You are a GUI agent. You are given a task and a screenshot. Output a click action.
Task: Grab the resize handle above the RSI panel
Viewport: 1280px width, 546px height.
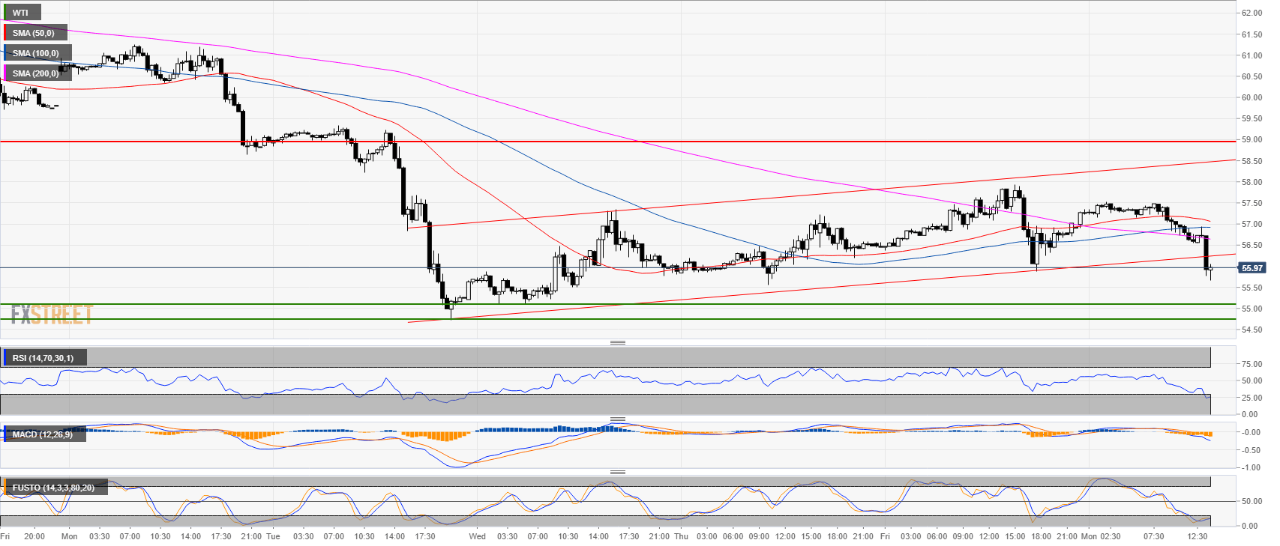(x=617, y=342)
